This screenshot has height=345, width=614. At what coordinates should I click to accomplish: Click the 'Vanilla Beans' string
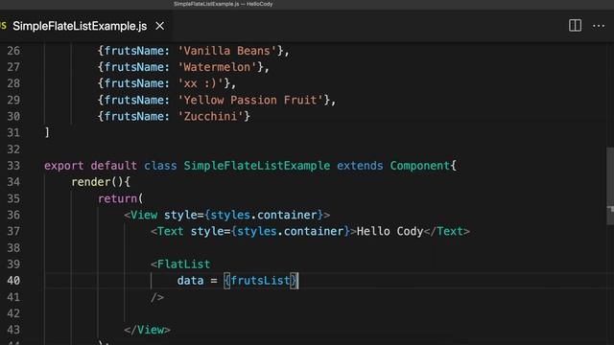226,51
